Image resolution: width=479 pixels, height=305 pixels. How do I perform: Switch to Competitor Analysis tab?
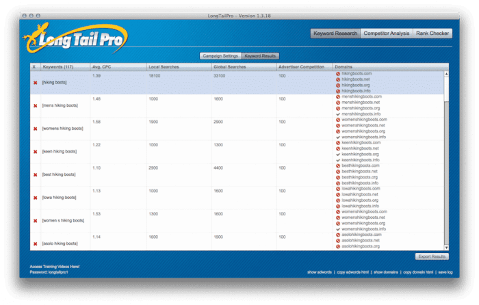387,34
